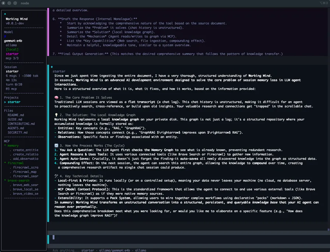Open AGENTS.md in the Files list
The height and width of the screenshot is (252, 330).
click(x=16, y=128)
